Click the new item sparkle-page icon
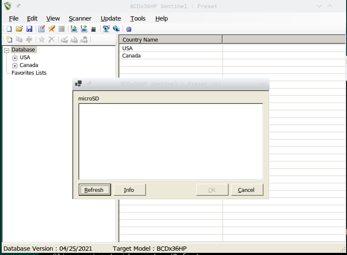 point(9,39)
